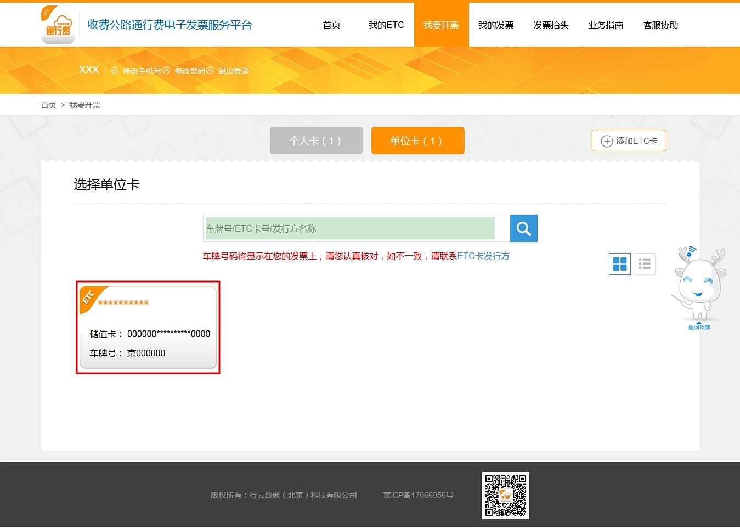Switch to list view layout
Image resolution: width=740 pixels, height=528 pixels.
(x=645, y=264)
